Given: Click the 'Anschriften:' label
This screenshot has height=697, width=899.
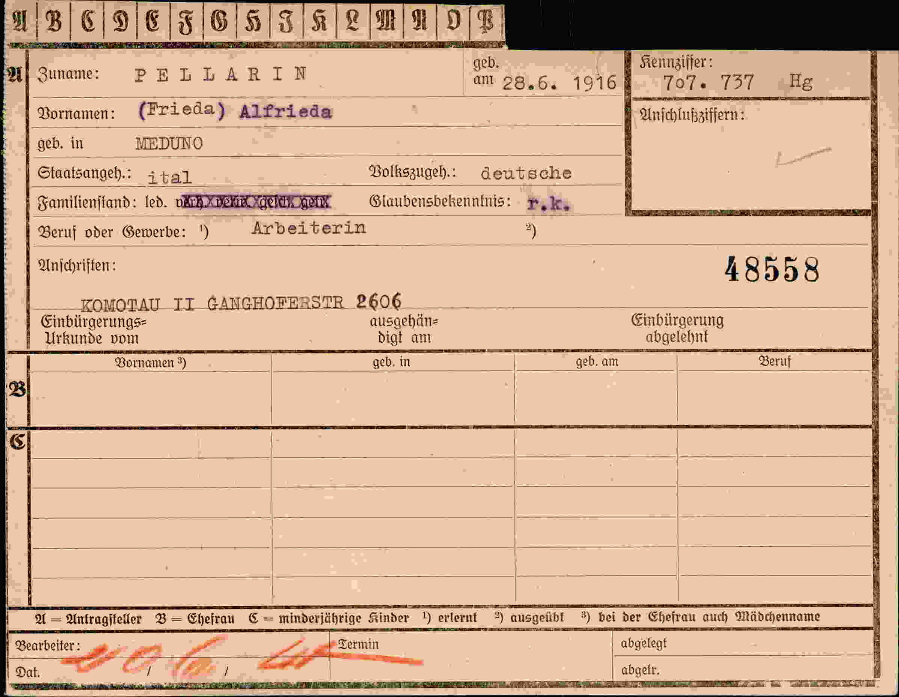Looking at the screenshot, I should (x=77, y=266).
